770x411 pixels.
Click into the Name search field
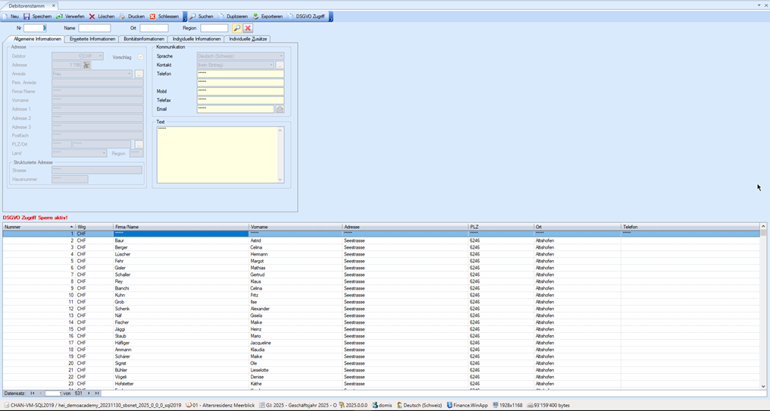95,28
